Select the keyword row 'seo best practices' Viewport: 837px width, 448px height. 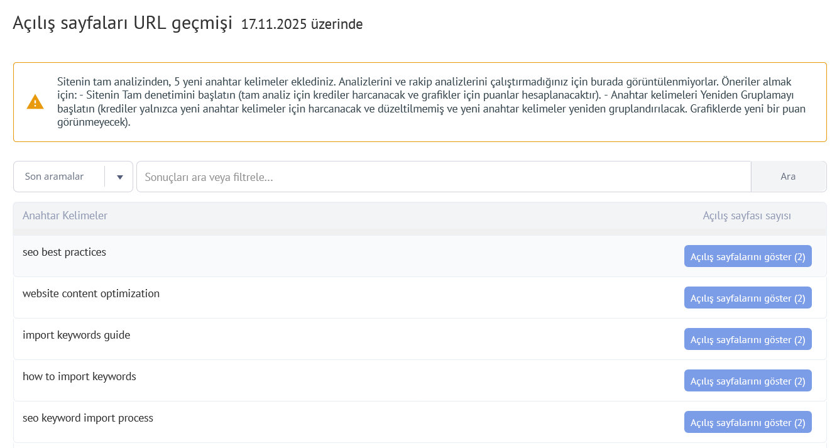click(x=65, y=252)
